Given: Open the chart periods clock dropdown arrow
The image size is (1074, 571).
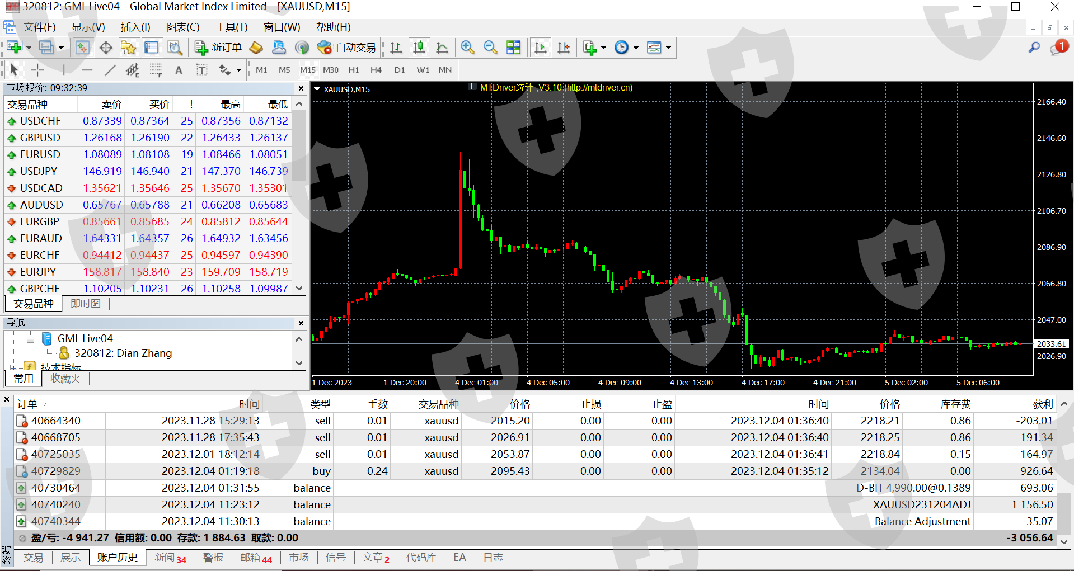Looking at the screenshot, I should (x=636, y=48).
